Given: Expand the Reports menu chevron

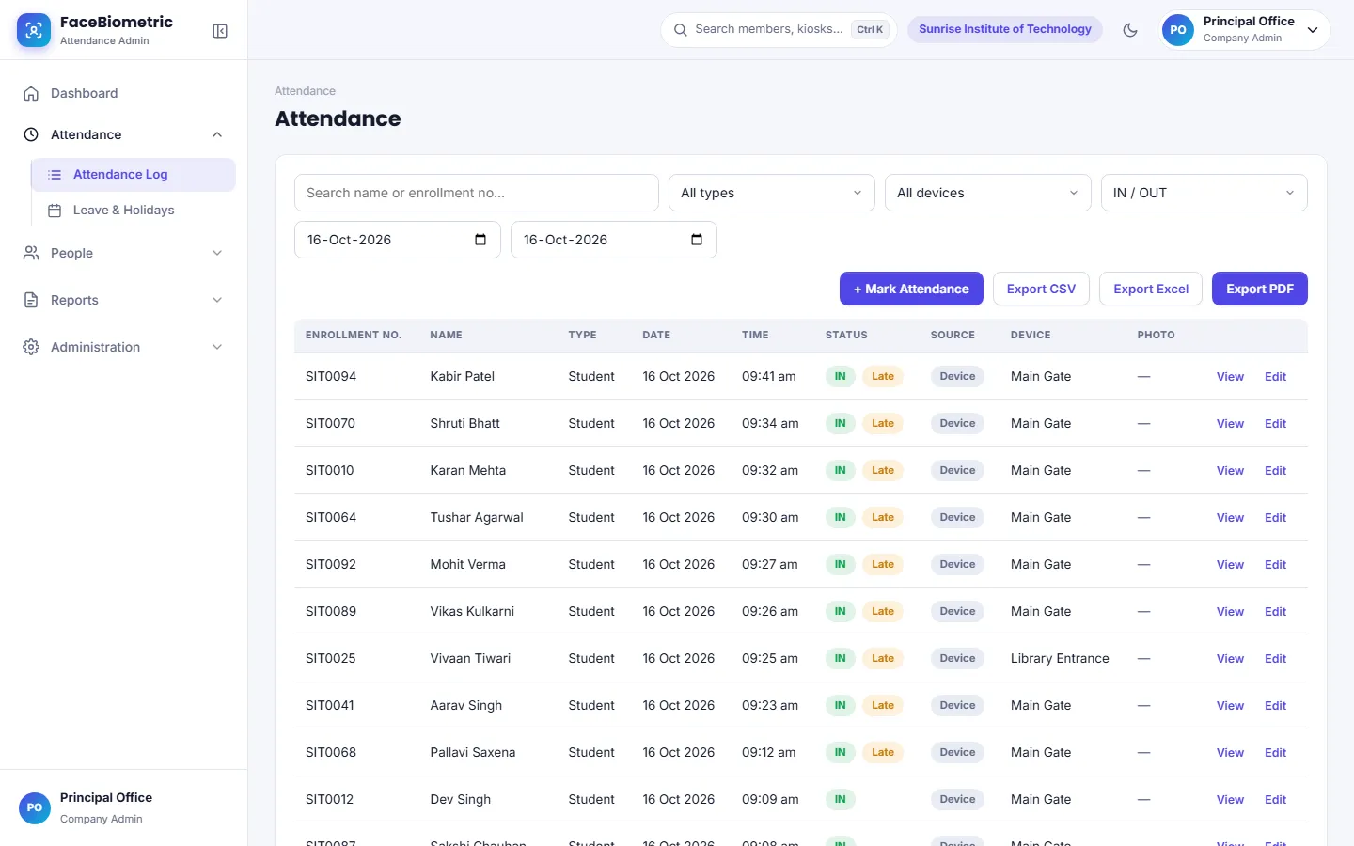Looking at the screenshot, I should pos(217,300).
